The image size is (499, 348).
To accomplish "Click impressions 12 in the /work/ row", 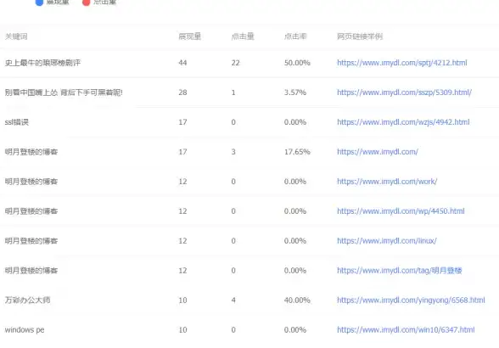I will pyautogui.click(x=182, y=182).
